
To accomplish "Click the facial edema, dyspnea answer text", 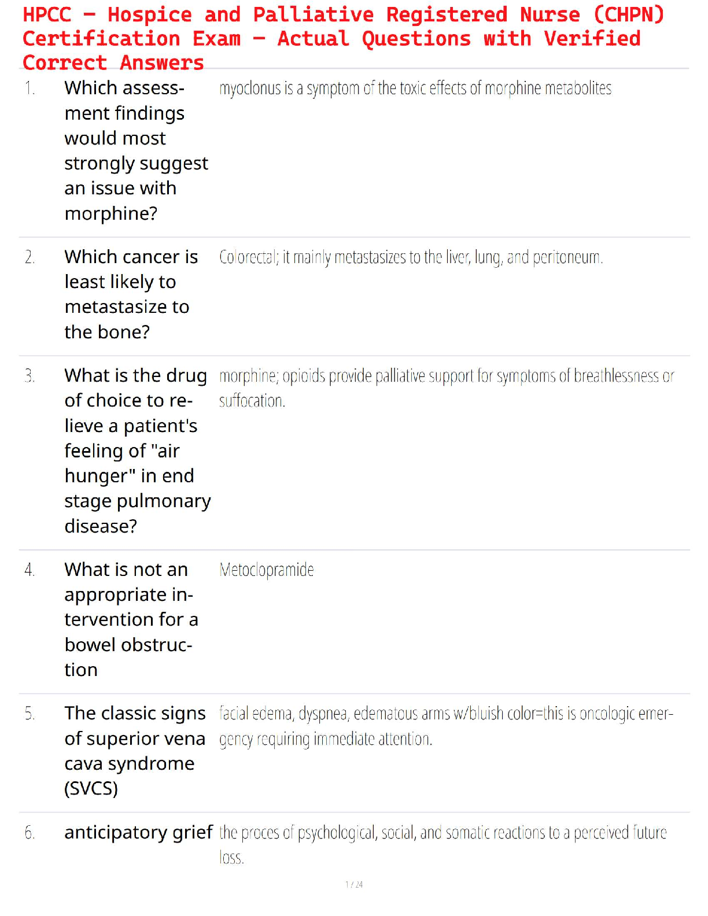I will 446,726.
